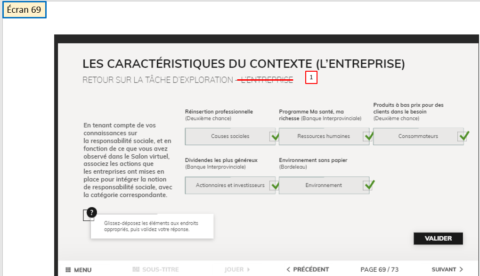
Task: Toggle the Environnement checkbox
Action: click(368, 185)
